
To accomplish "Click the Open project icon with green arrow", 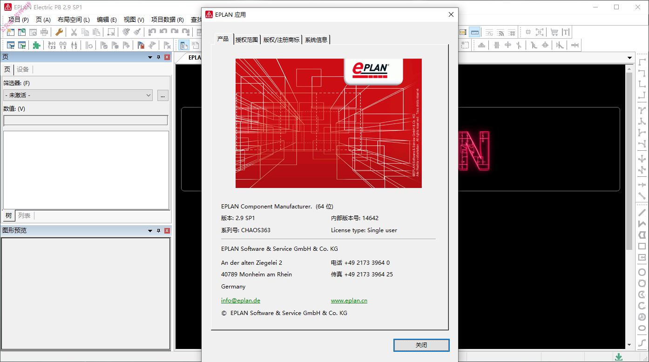I will (22, 32).
